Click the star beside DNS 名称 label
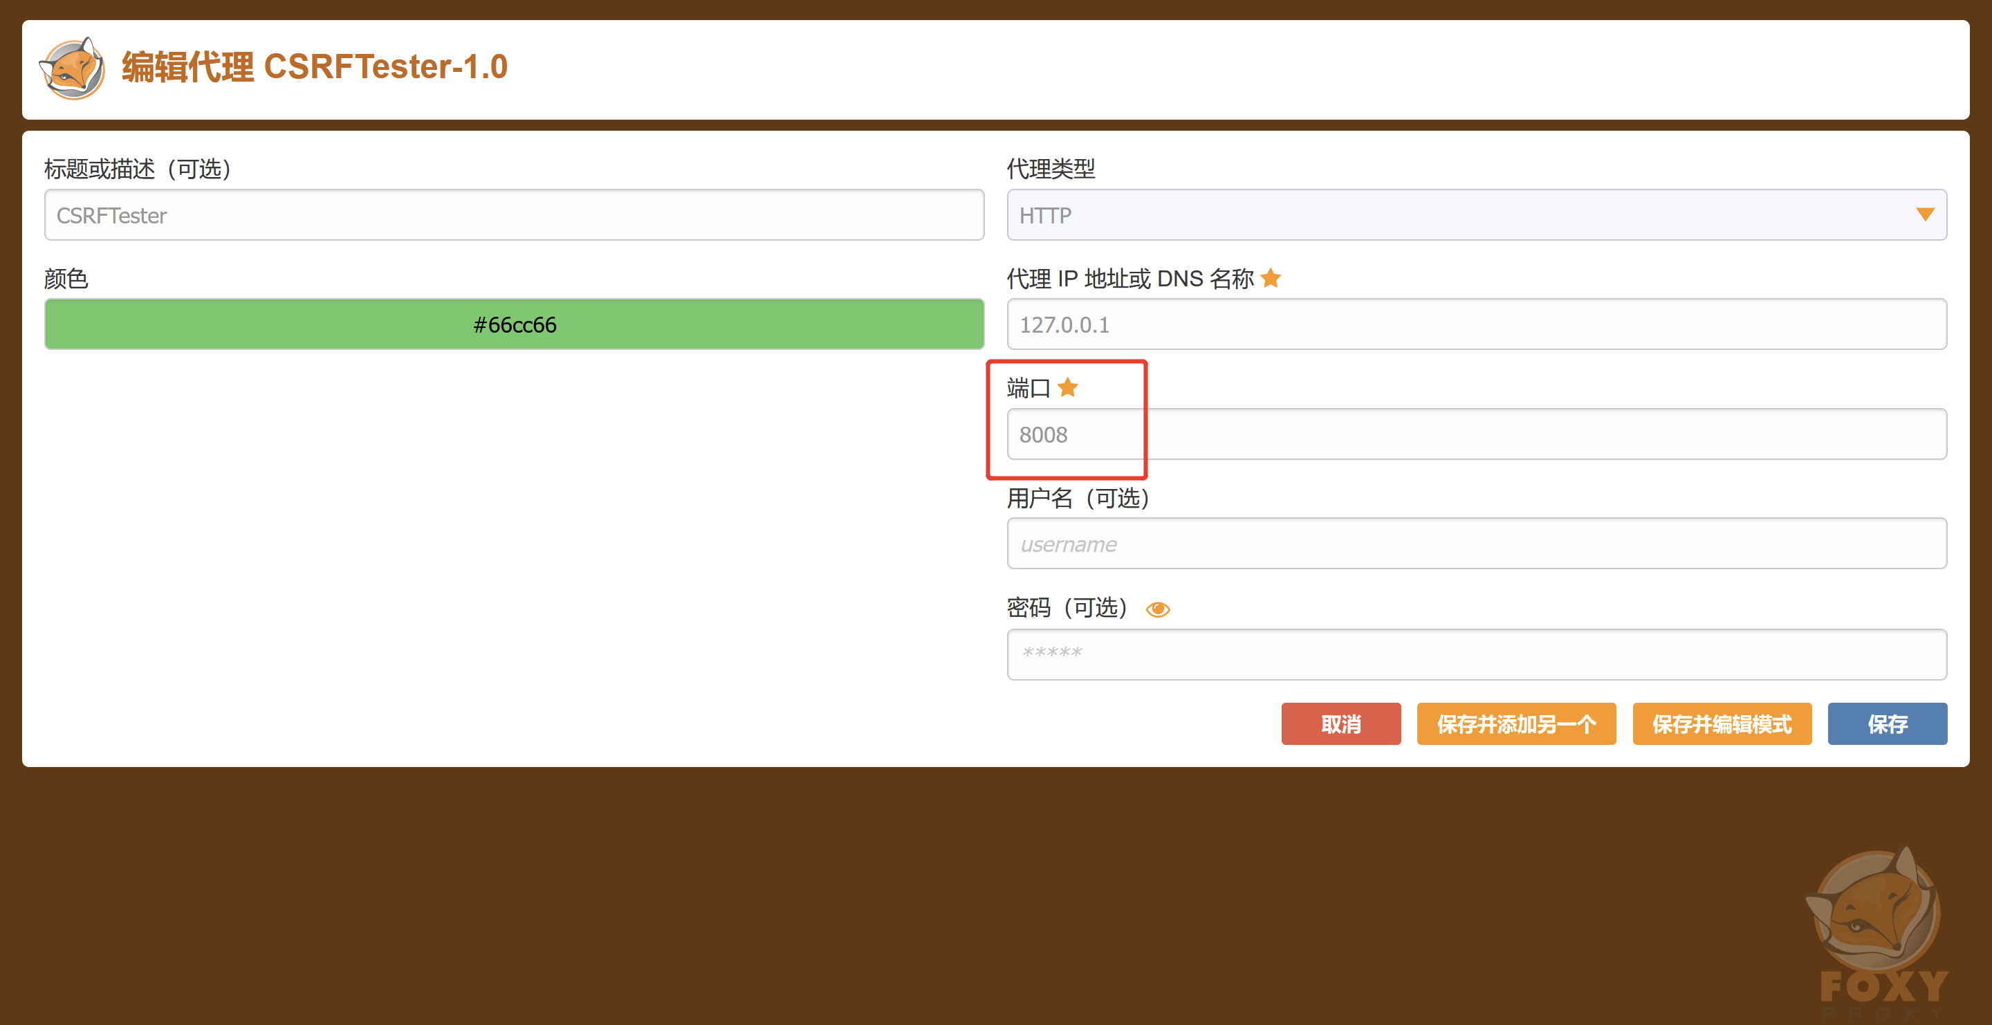Screen dimensions: 1992x1025 [x=1270, y=278]
